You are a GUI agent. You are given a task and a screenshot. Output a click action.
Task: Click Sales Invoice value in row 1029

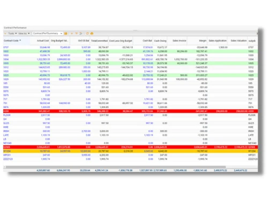tap(182, 79)
